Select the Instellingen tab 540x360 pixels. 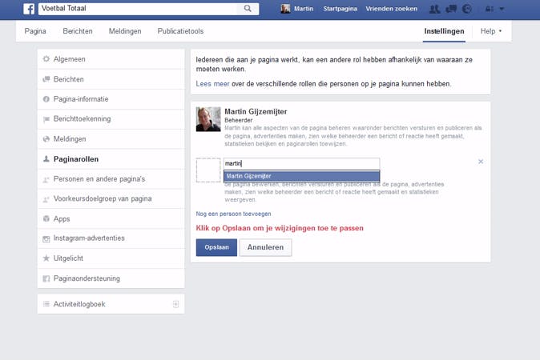[444, 31]
